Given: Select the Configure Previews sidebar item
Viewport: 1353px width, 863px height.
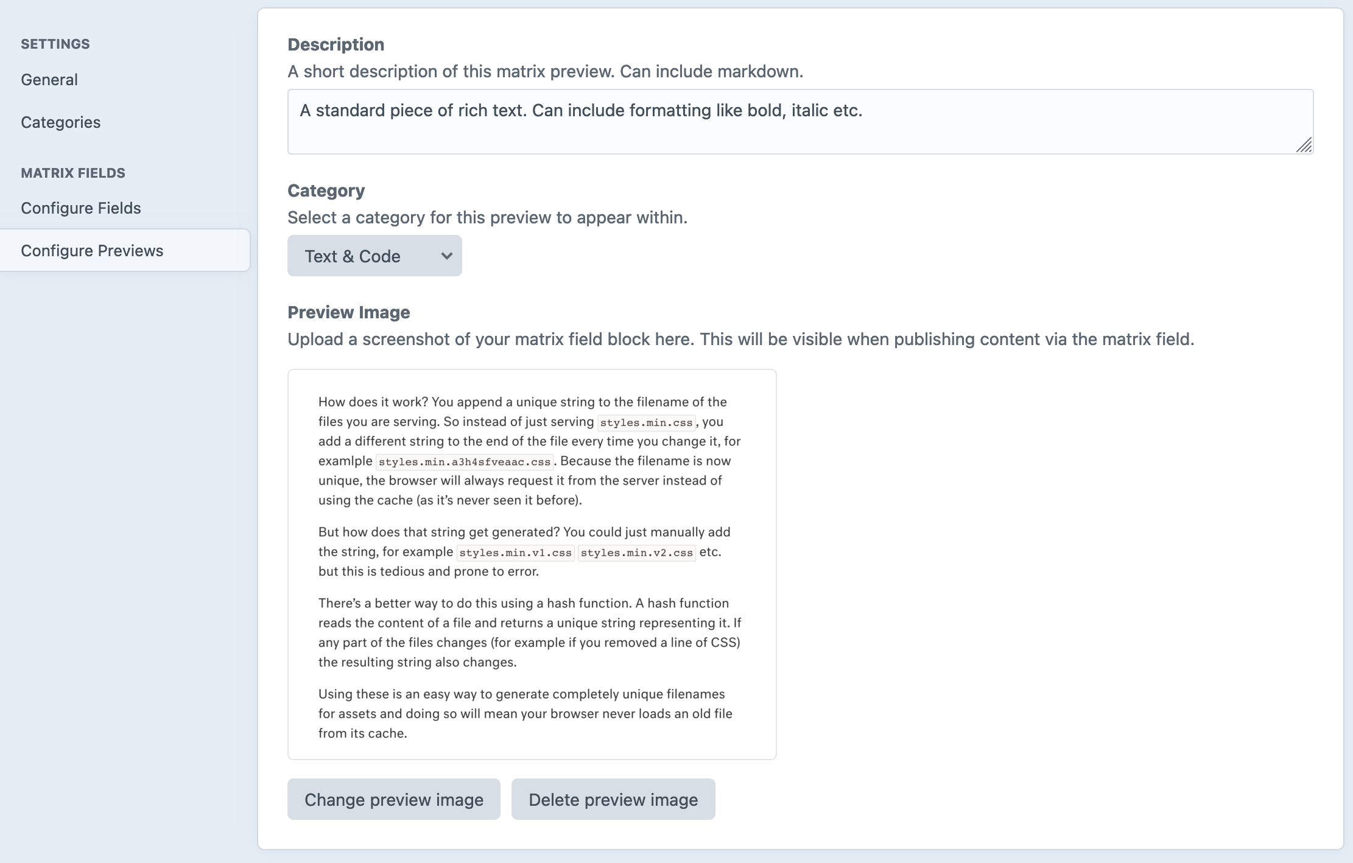Looking at the screenshot, I should [x=125, y=250].
